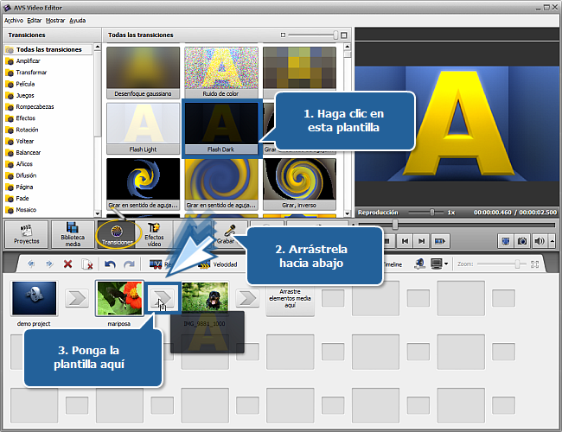This screenshot has height=432, width=562.
Task: Select the mariposa clip in storyboard
Action: pyautogui.click(x=118, y=298)
